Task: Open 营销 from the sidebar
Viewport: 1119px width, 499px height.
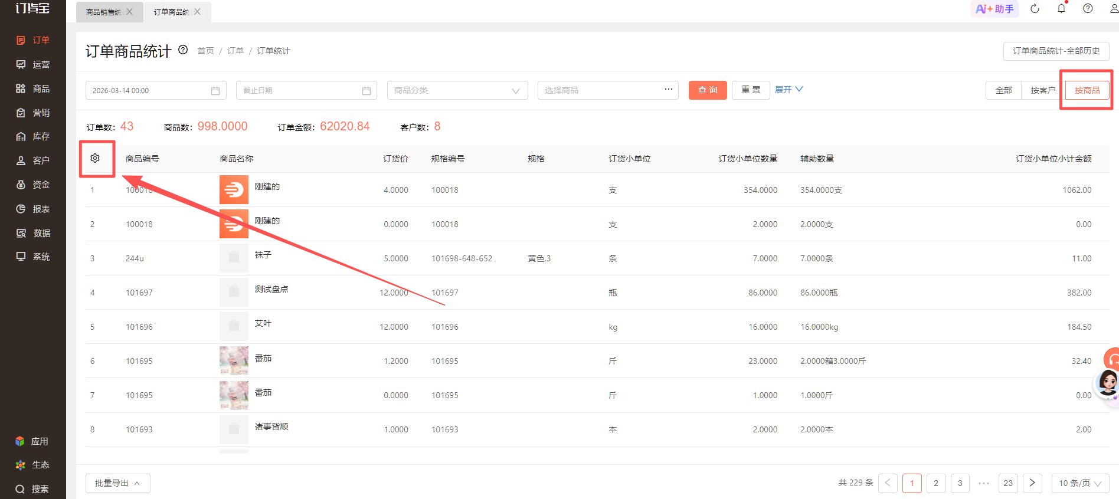Action: point(33,113)
